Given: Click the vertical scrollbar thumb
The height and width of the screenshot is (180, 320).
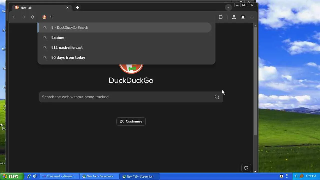Looking at the screenshot, I should tap(255, 81).
